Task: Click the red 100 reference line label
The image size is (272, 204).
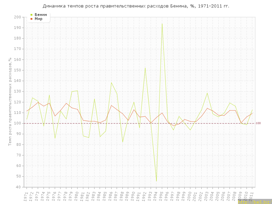Action: (258, 123)
